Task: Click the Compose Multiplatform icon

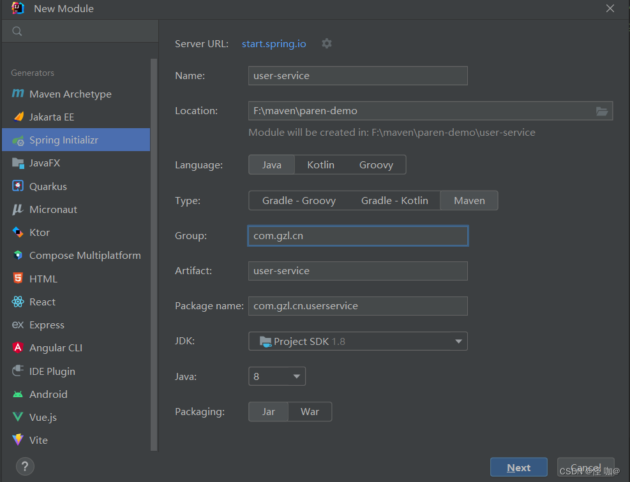Action: [x=18, y=255]
